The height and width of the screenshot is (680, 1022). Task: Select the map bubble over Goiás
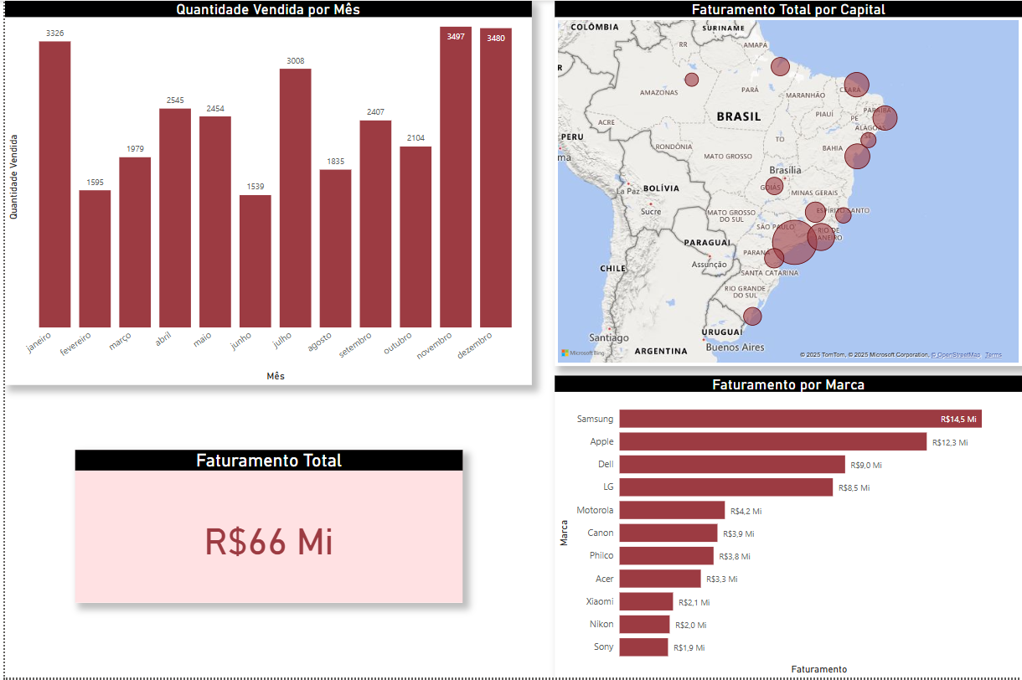(x=774, y=186)
